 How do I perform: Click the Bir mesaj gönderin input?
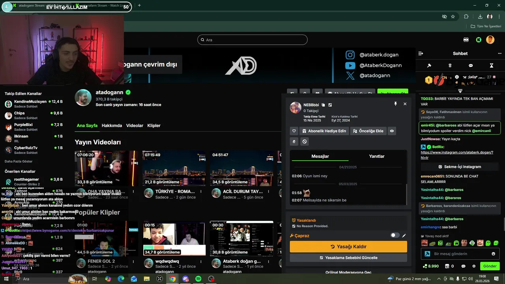[460, 254]
